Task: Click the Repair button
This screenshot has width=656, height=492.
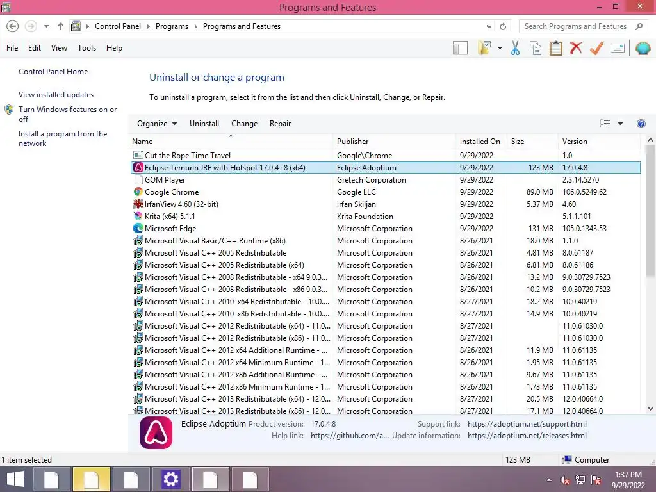Action: pos(280,124)
